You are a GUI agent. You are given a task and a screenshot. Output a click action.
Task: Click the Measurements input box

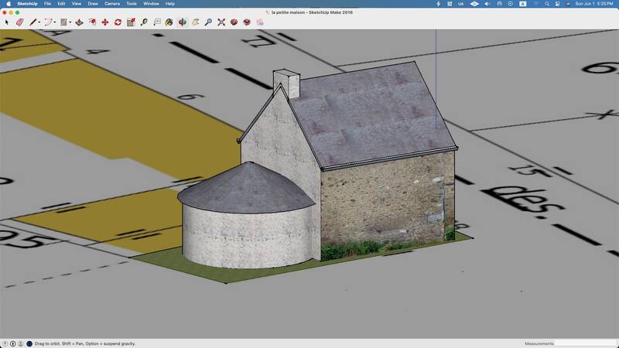585,343
